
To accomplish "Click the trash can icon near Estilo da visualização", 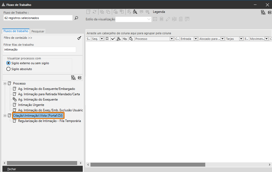I will point(161,19).
